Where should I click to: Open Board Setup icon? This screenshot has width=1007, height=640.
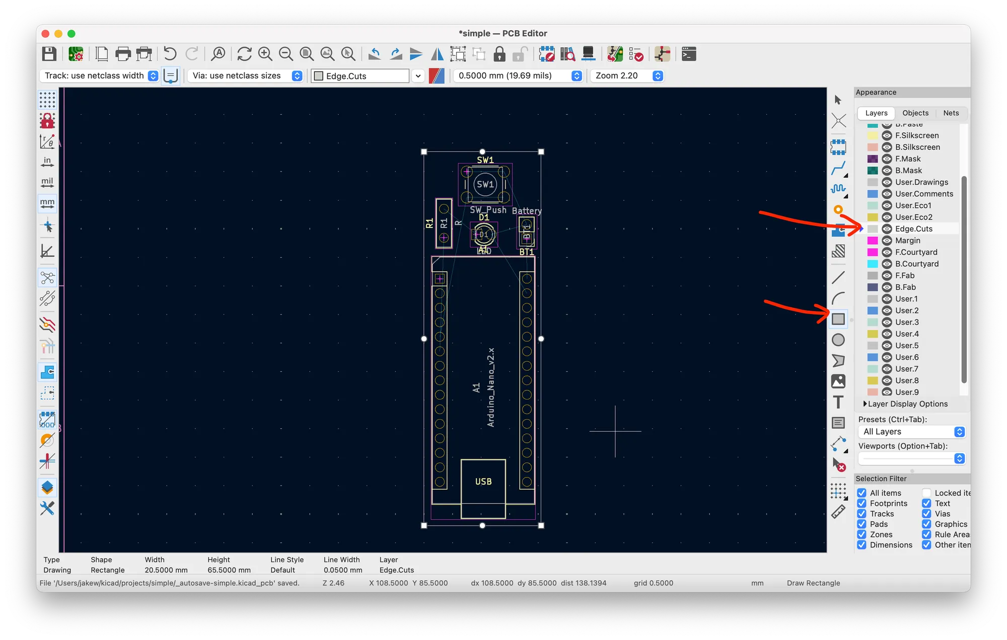tap(76, 54)
